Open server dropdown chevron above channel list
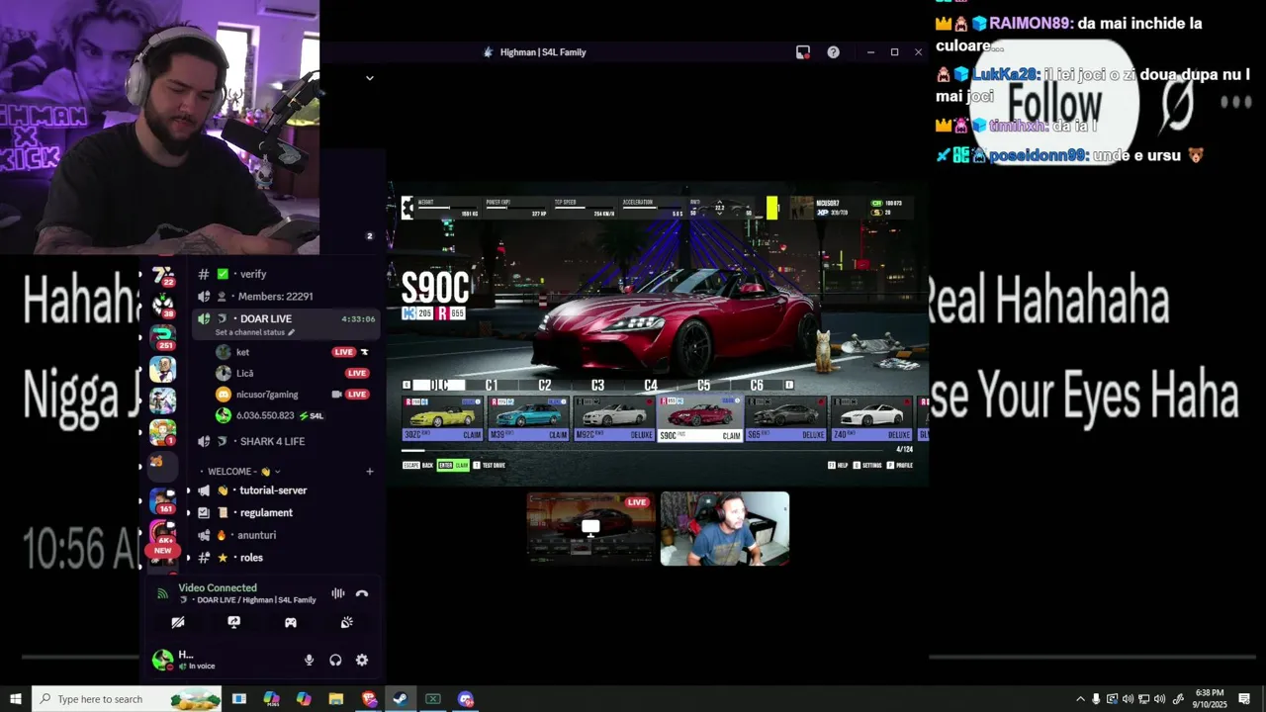 pos(370,78)
